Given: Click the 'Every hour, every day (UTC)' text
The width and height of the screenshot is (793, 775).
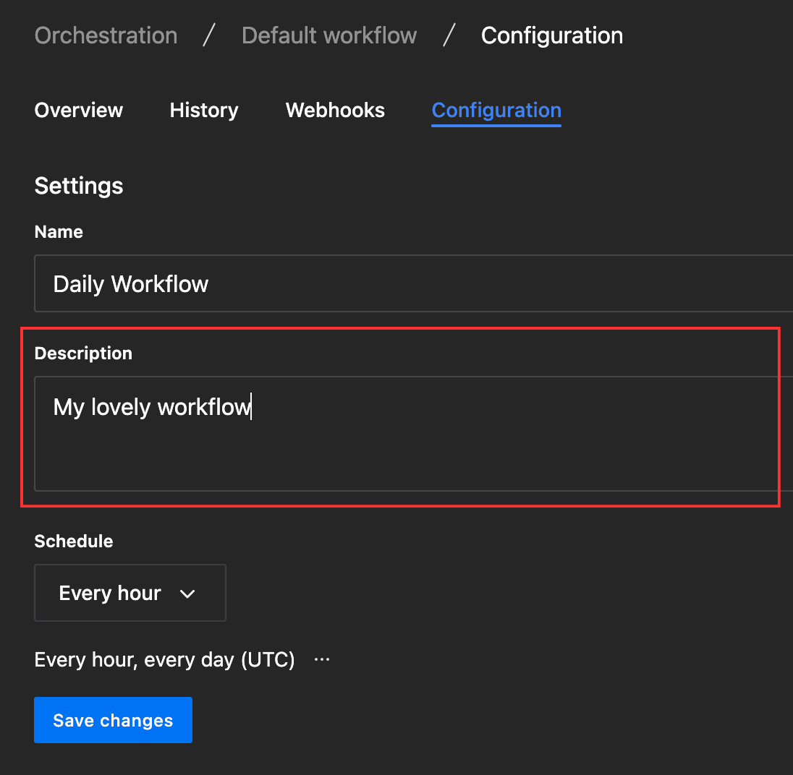Looking at the screenshot, I should tap(164, 660).
